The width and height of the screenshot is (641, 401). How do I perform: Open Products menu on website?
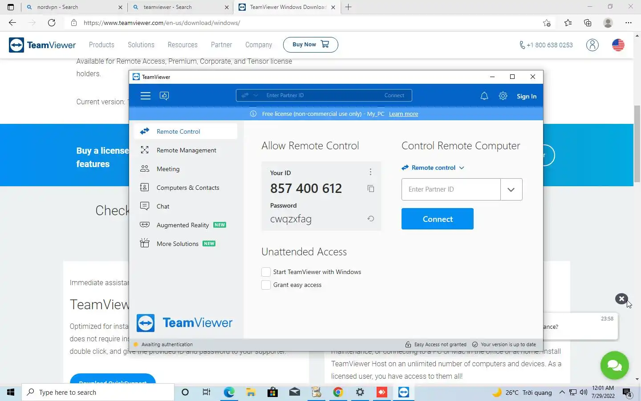101,45
